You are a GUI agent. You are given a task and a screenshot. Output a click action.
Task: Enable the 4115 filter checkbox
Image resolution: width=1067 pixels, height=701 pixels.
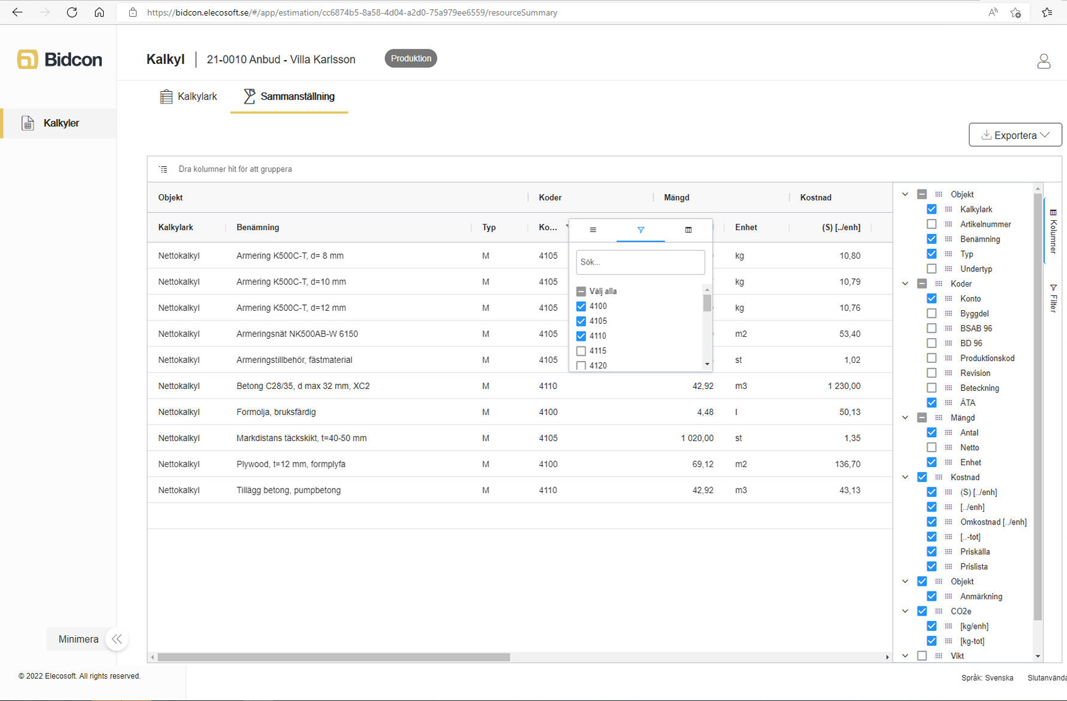pyautogui.click(x=581, y=351)
